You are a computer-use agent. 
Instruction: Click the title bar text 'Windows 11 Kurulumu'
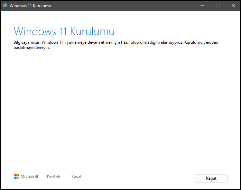(x=30, y=6)
